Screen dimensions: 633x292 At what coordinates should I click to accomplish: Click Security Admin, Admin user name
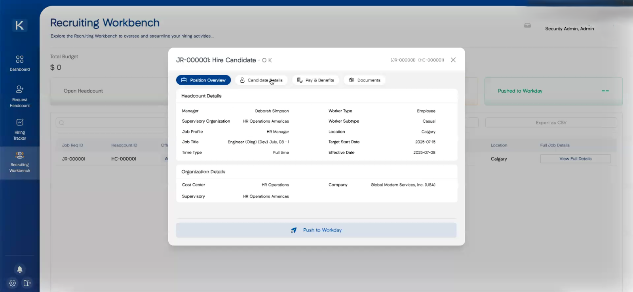[x=570, y=28]
